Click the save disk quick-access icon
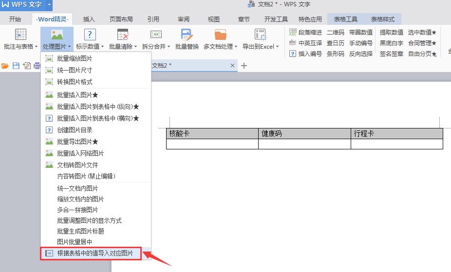 coord(16,66)
